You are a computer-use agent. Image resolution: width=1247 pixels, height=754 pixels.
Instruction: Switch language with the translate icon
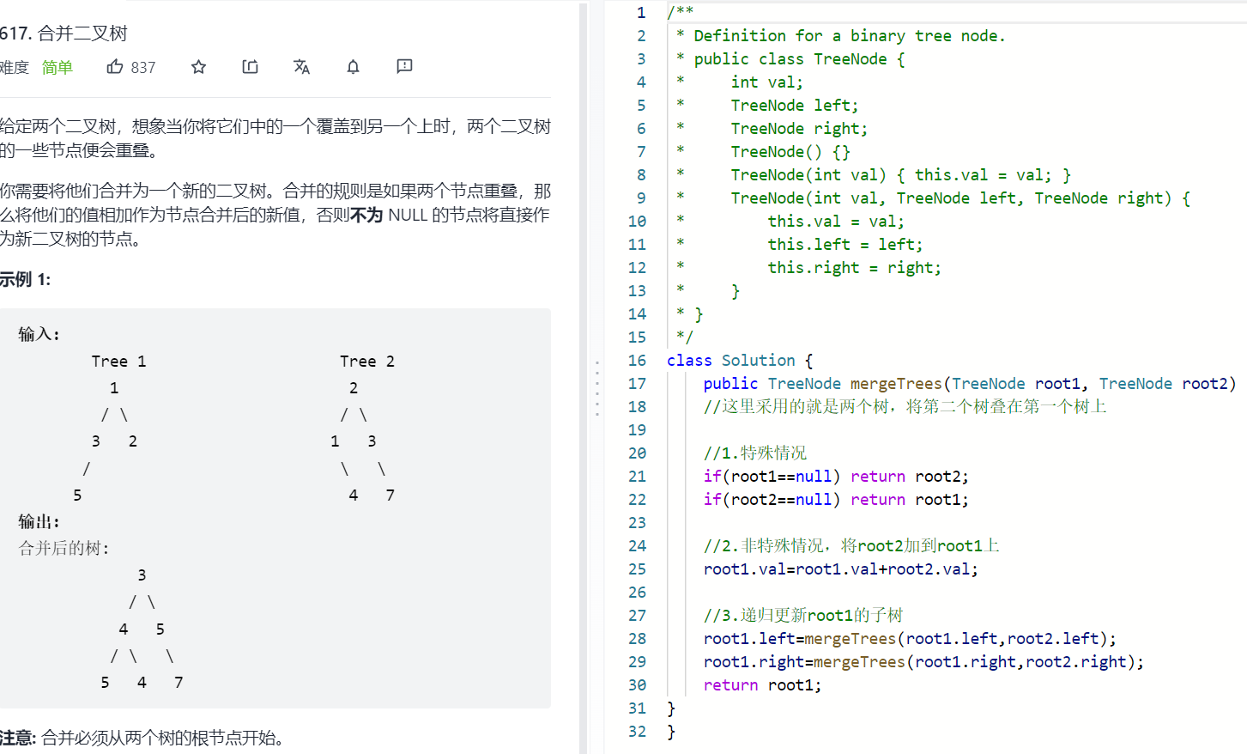tap(301, 67)
